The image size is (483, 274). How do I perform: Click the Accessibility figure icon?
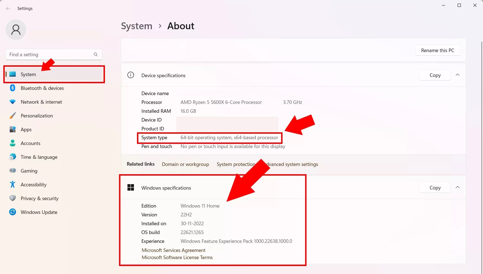click(x=12, y=184)
